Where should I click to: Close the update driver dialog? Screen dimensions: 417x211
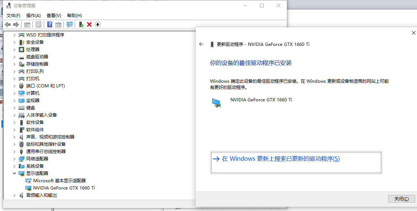tap(414, 33)
